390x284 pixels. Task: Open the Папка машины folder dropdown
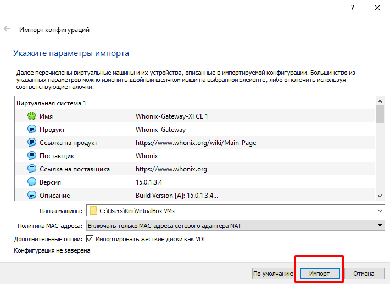(380, 211)
